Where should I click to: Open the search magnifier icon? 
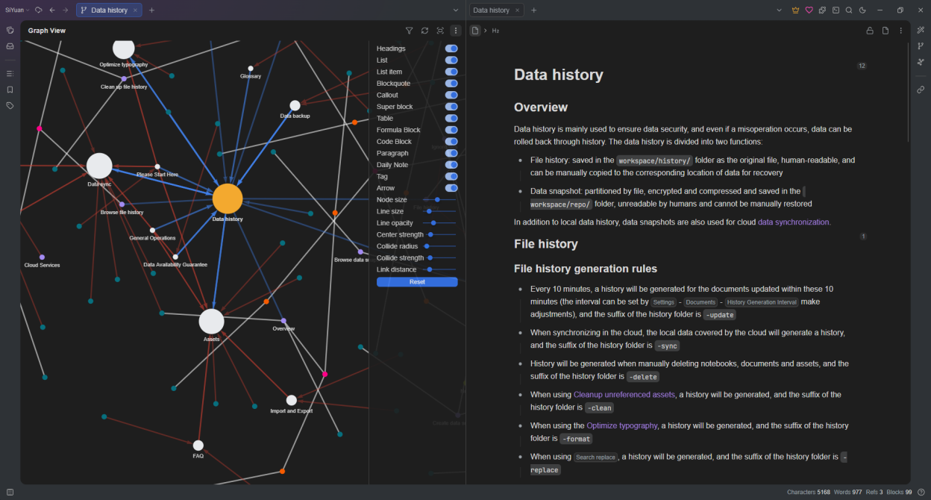coord(849,10)
